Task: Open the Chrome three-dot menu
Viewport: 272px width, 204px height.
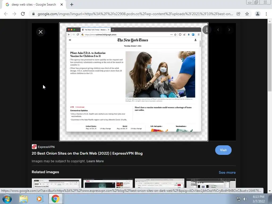Action: 266,14
